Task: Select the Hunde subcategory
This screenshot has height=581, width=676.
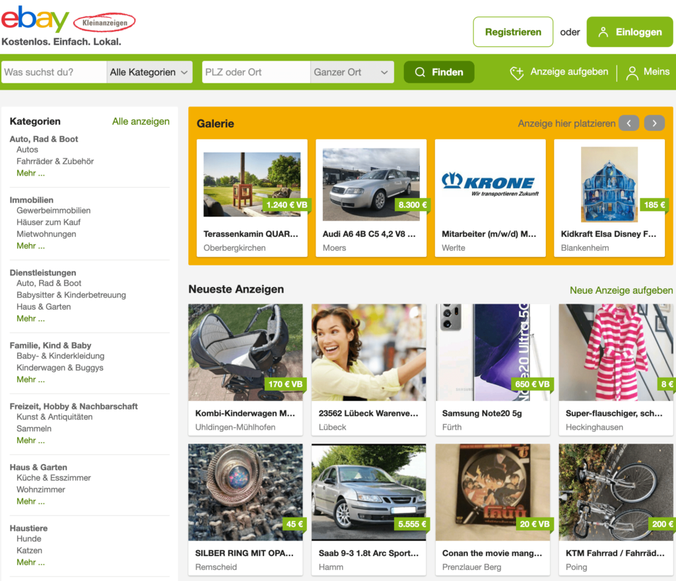Action: (29, 539)
